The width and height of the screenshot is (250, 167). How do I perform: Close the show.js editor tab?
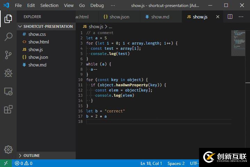pos(218,17)
